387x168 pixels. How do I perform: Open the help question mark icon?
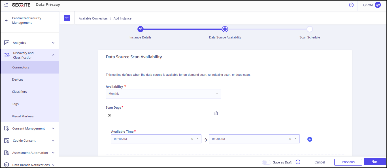pyautogui.click(x=351, y=5)
